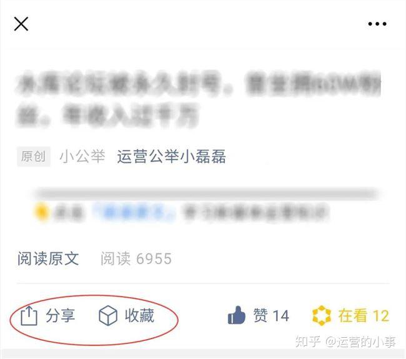Viewport: 406px width, 359px height.
Task: Tap the blurred gray divider bar
Action: click(x=206, y=194)
